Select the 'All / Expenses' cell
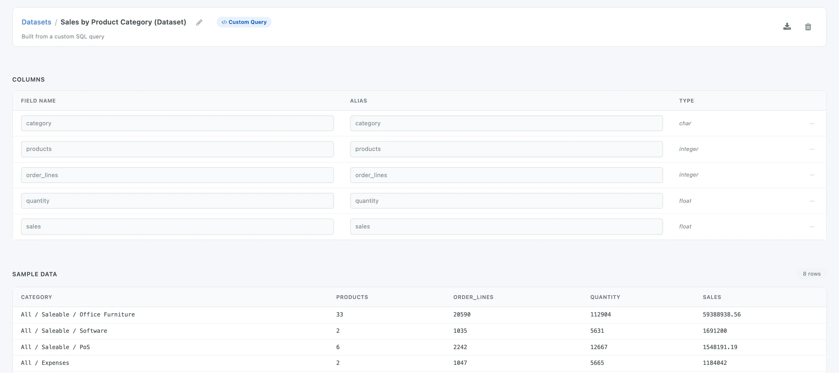839x373 pixels. point(45,363)
